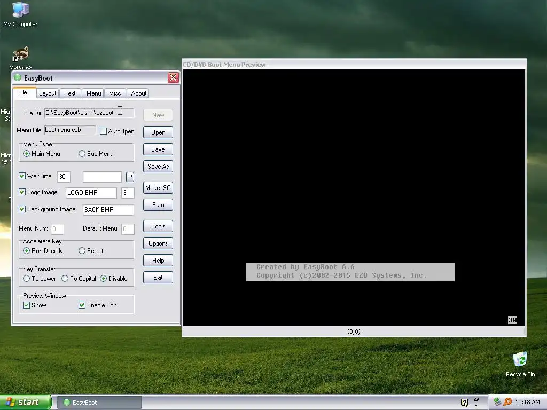The image size is (547, 410).
Task: Click the WaitTime value field showing 30
Action: [64, 177]
